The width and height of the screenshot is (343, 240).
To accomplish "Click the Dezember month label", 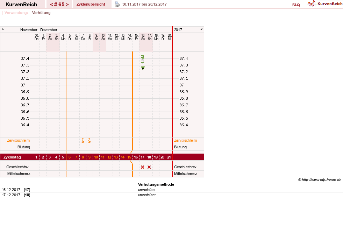I will pos(49,29).
